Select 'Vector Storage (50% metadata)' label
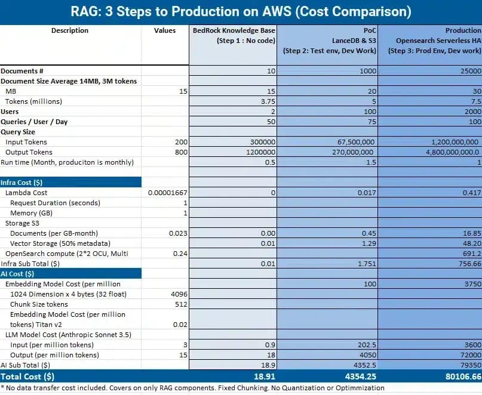Viewport: 482px width, 395px height. click(x=60, y=243)
